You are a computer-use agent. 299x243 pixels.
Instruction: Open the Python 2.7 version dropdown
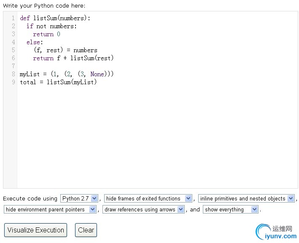click(x=79, y=198)
